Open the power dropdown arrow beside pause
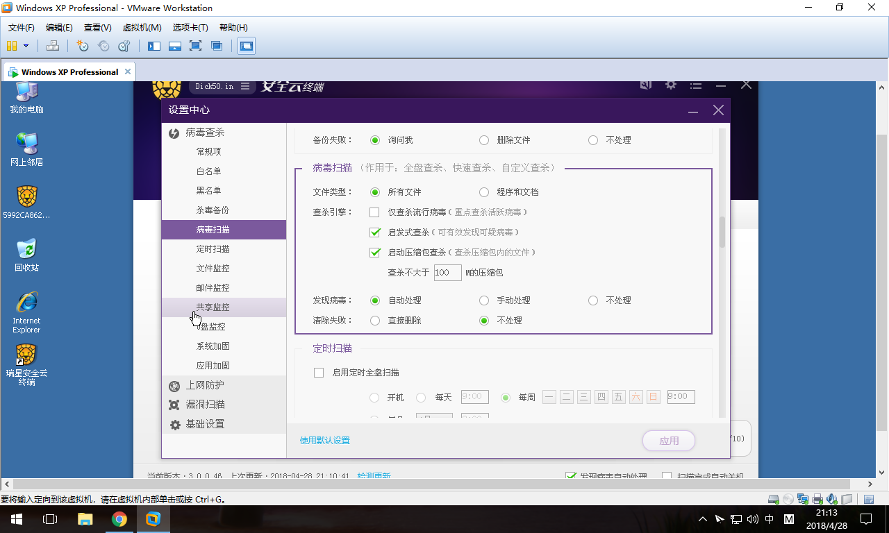 pos(26,46)
